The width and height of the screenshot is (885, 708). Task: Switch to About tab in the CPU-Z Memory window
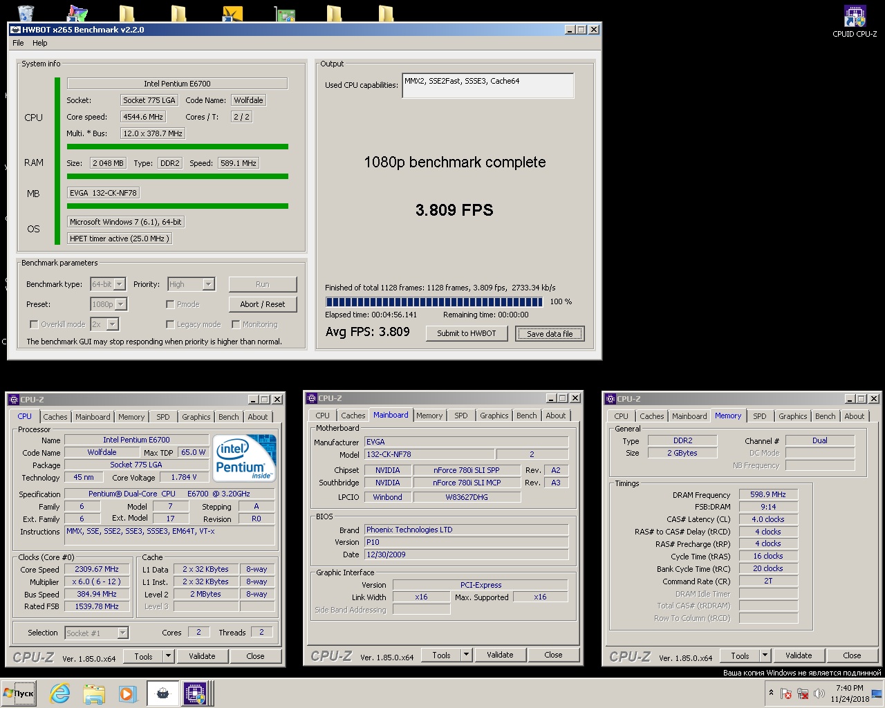(855, 416)
